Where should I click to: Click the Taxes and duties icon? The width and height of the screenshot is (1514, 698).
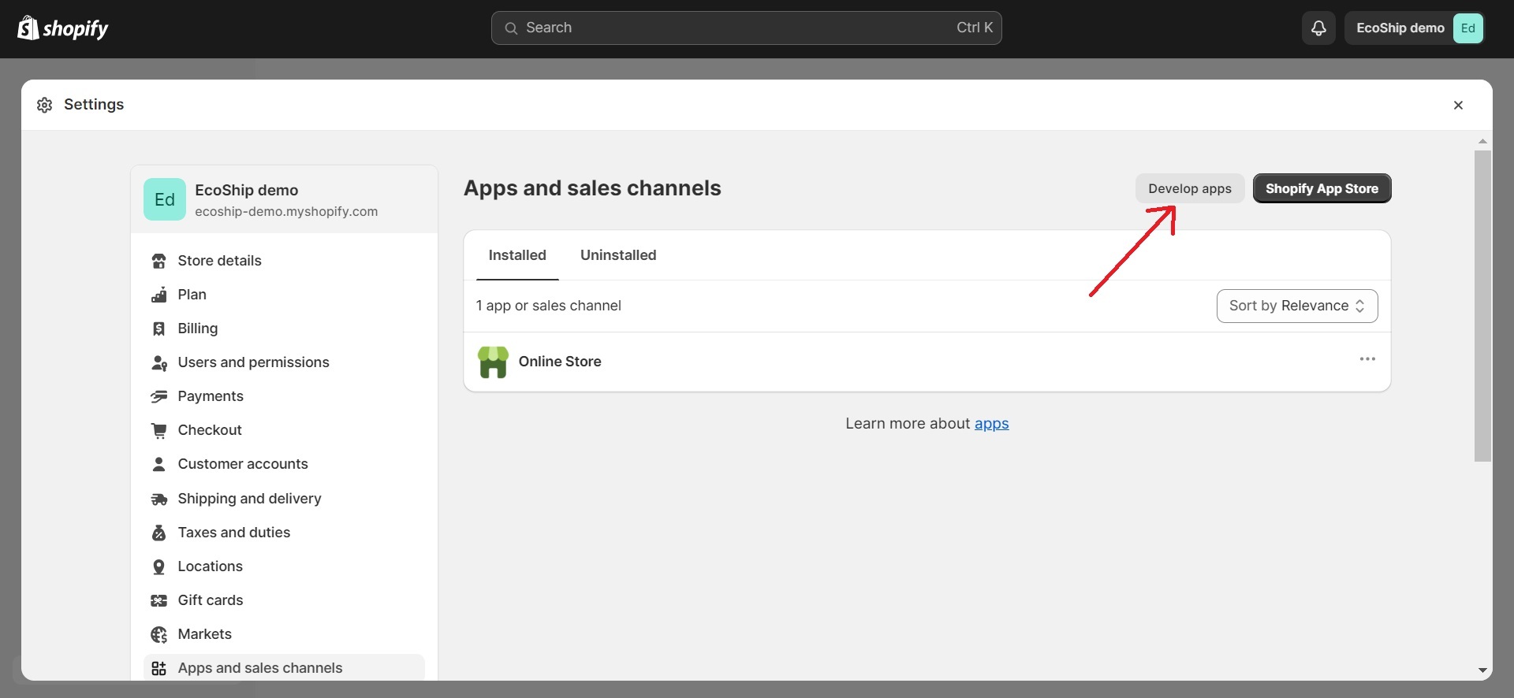[158, 533]
